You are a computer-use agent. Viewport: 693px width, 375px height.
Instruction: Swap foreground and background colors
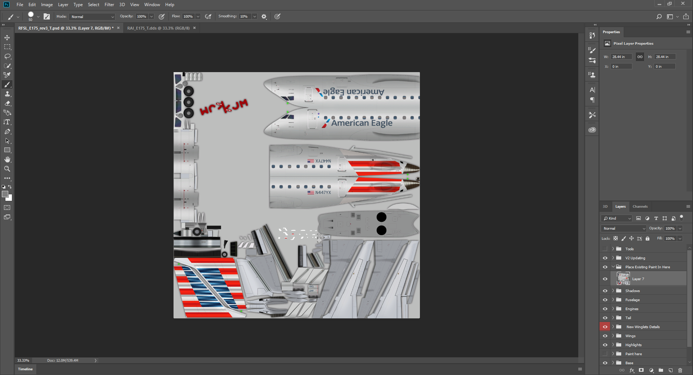10,187
